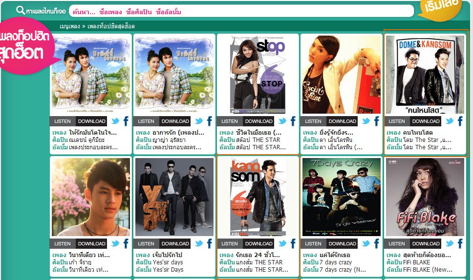Facebook icon for รักเธอ 24 ชั่วโมง song
This screenshot has width=473, height=280.
[293, 243]
